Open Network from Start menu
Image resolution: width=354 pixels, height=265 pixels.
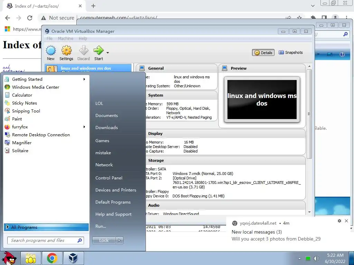point(104,165)
